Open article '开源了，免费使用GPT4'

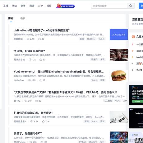(28, 133)
